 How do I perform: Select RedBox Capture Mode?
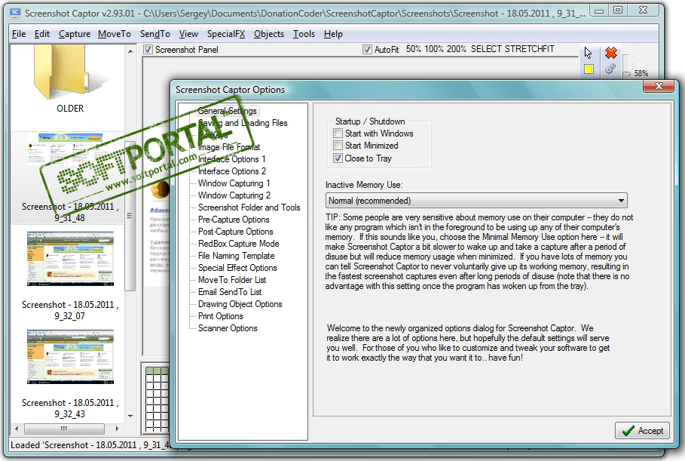coord(239,244)
